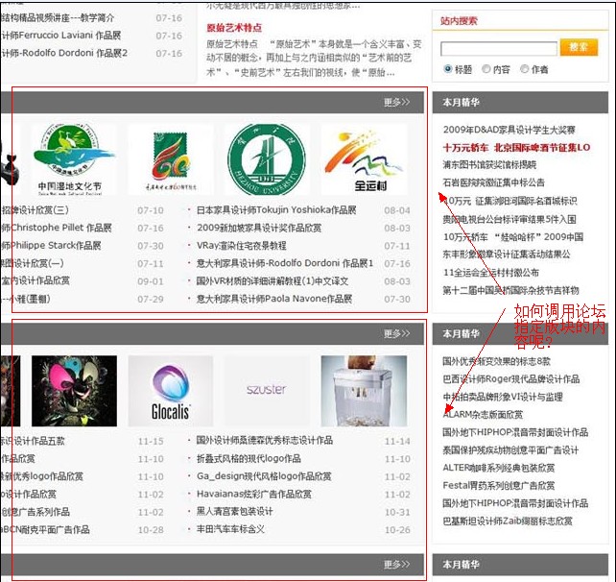Viewport: 616px width, 582px height.
Task: Open 石岩医院院徽征集中标公告 sidebar link
Action: tap(494, 182)
